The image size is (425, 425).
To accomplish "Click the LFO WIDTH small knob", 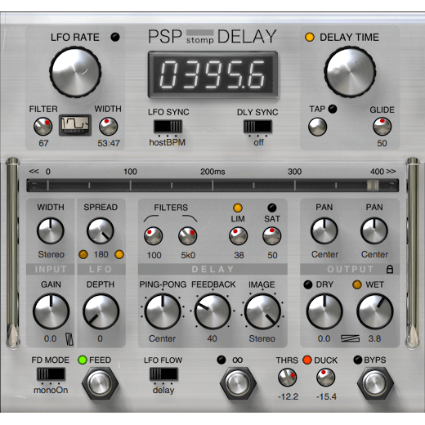I will coord(108,127).
